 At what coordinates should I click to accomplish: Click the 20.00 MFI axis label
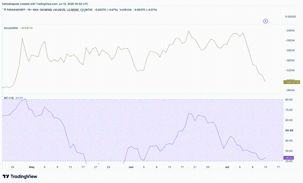(x=289, y=161)
